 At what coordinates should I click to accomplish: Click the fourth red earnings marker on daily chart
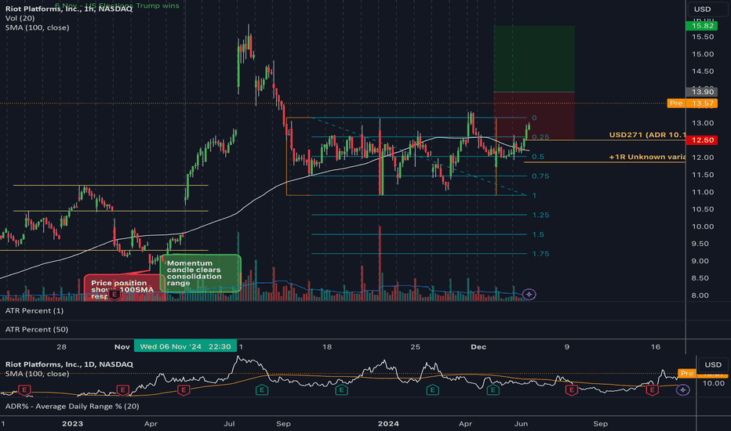click(572, 389)
